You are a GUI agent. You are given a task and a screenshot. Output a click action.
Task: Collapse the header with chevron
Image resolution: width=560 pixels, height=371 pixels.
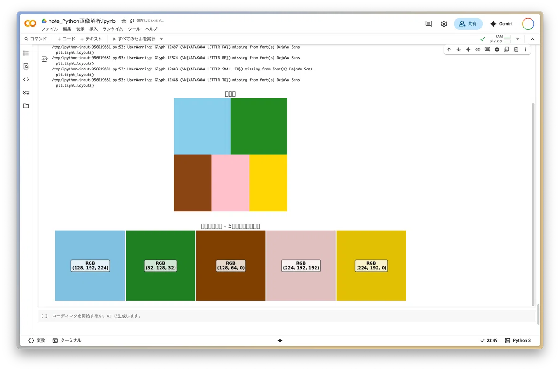coord(532,39)
